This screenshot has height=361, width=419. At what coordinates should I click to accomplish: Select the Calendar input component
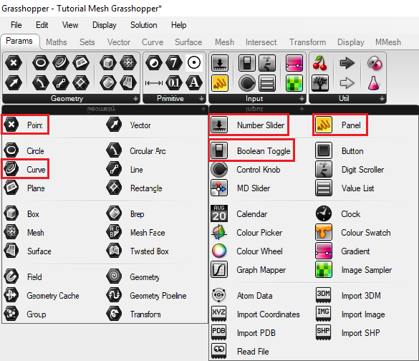coord(239,213)
